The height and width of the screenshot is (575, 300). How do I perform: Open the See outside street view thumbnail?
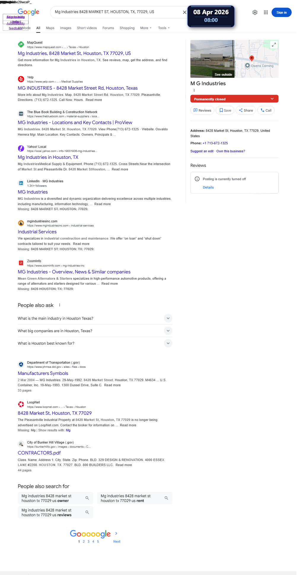point(212,59)
